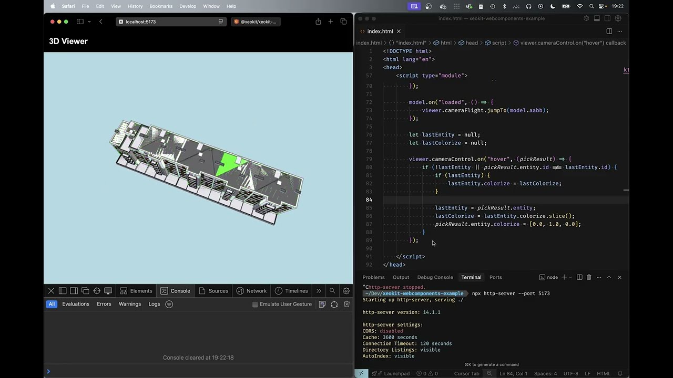Close the Web Inspector panel
The width and height of the screenshot is (673, 378).
coord(51,291)
